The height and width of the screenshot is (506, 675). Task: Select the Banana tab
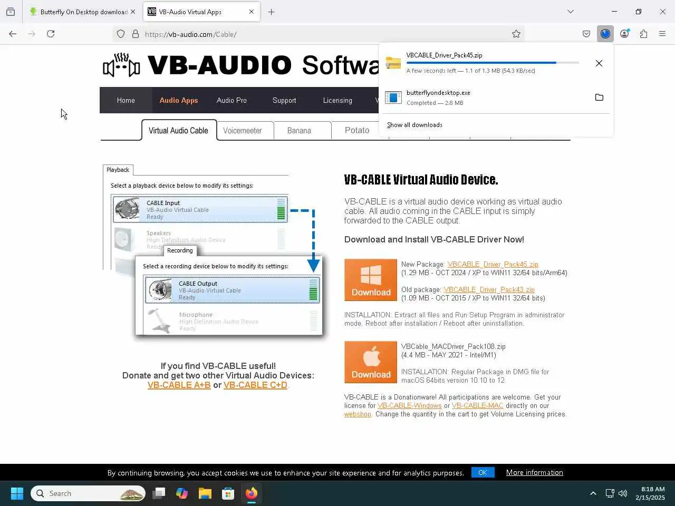(299, 130)
